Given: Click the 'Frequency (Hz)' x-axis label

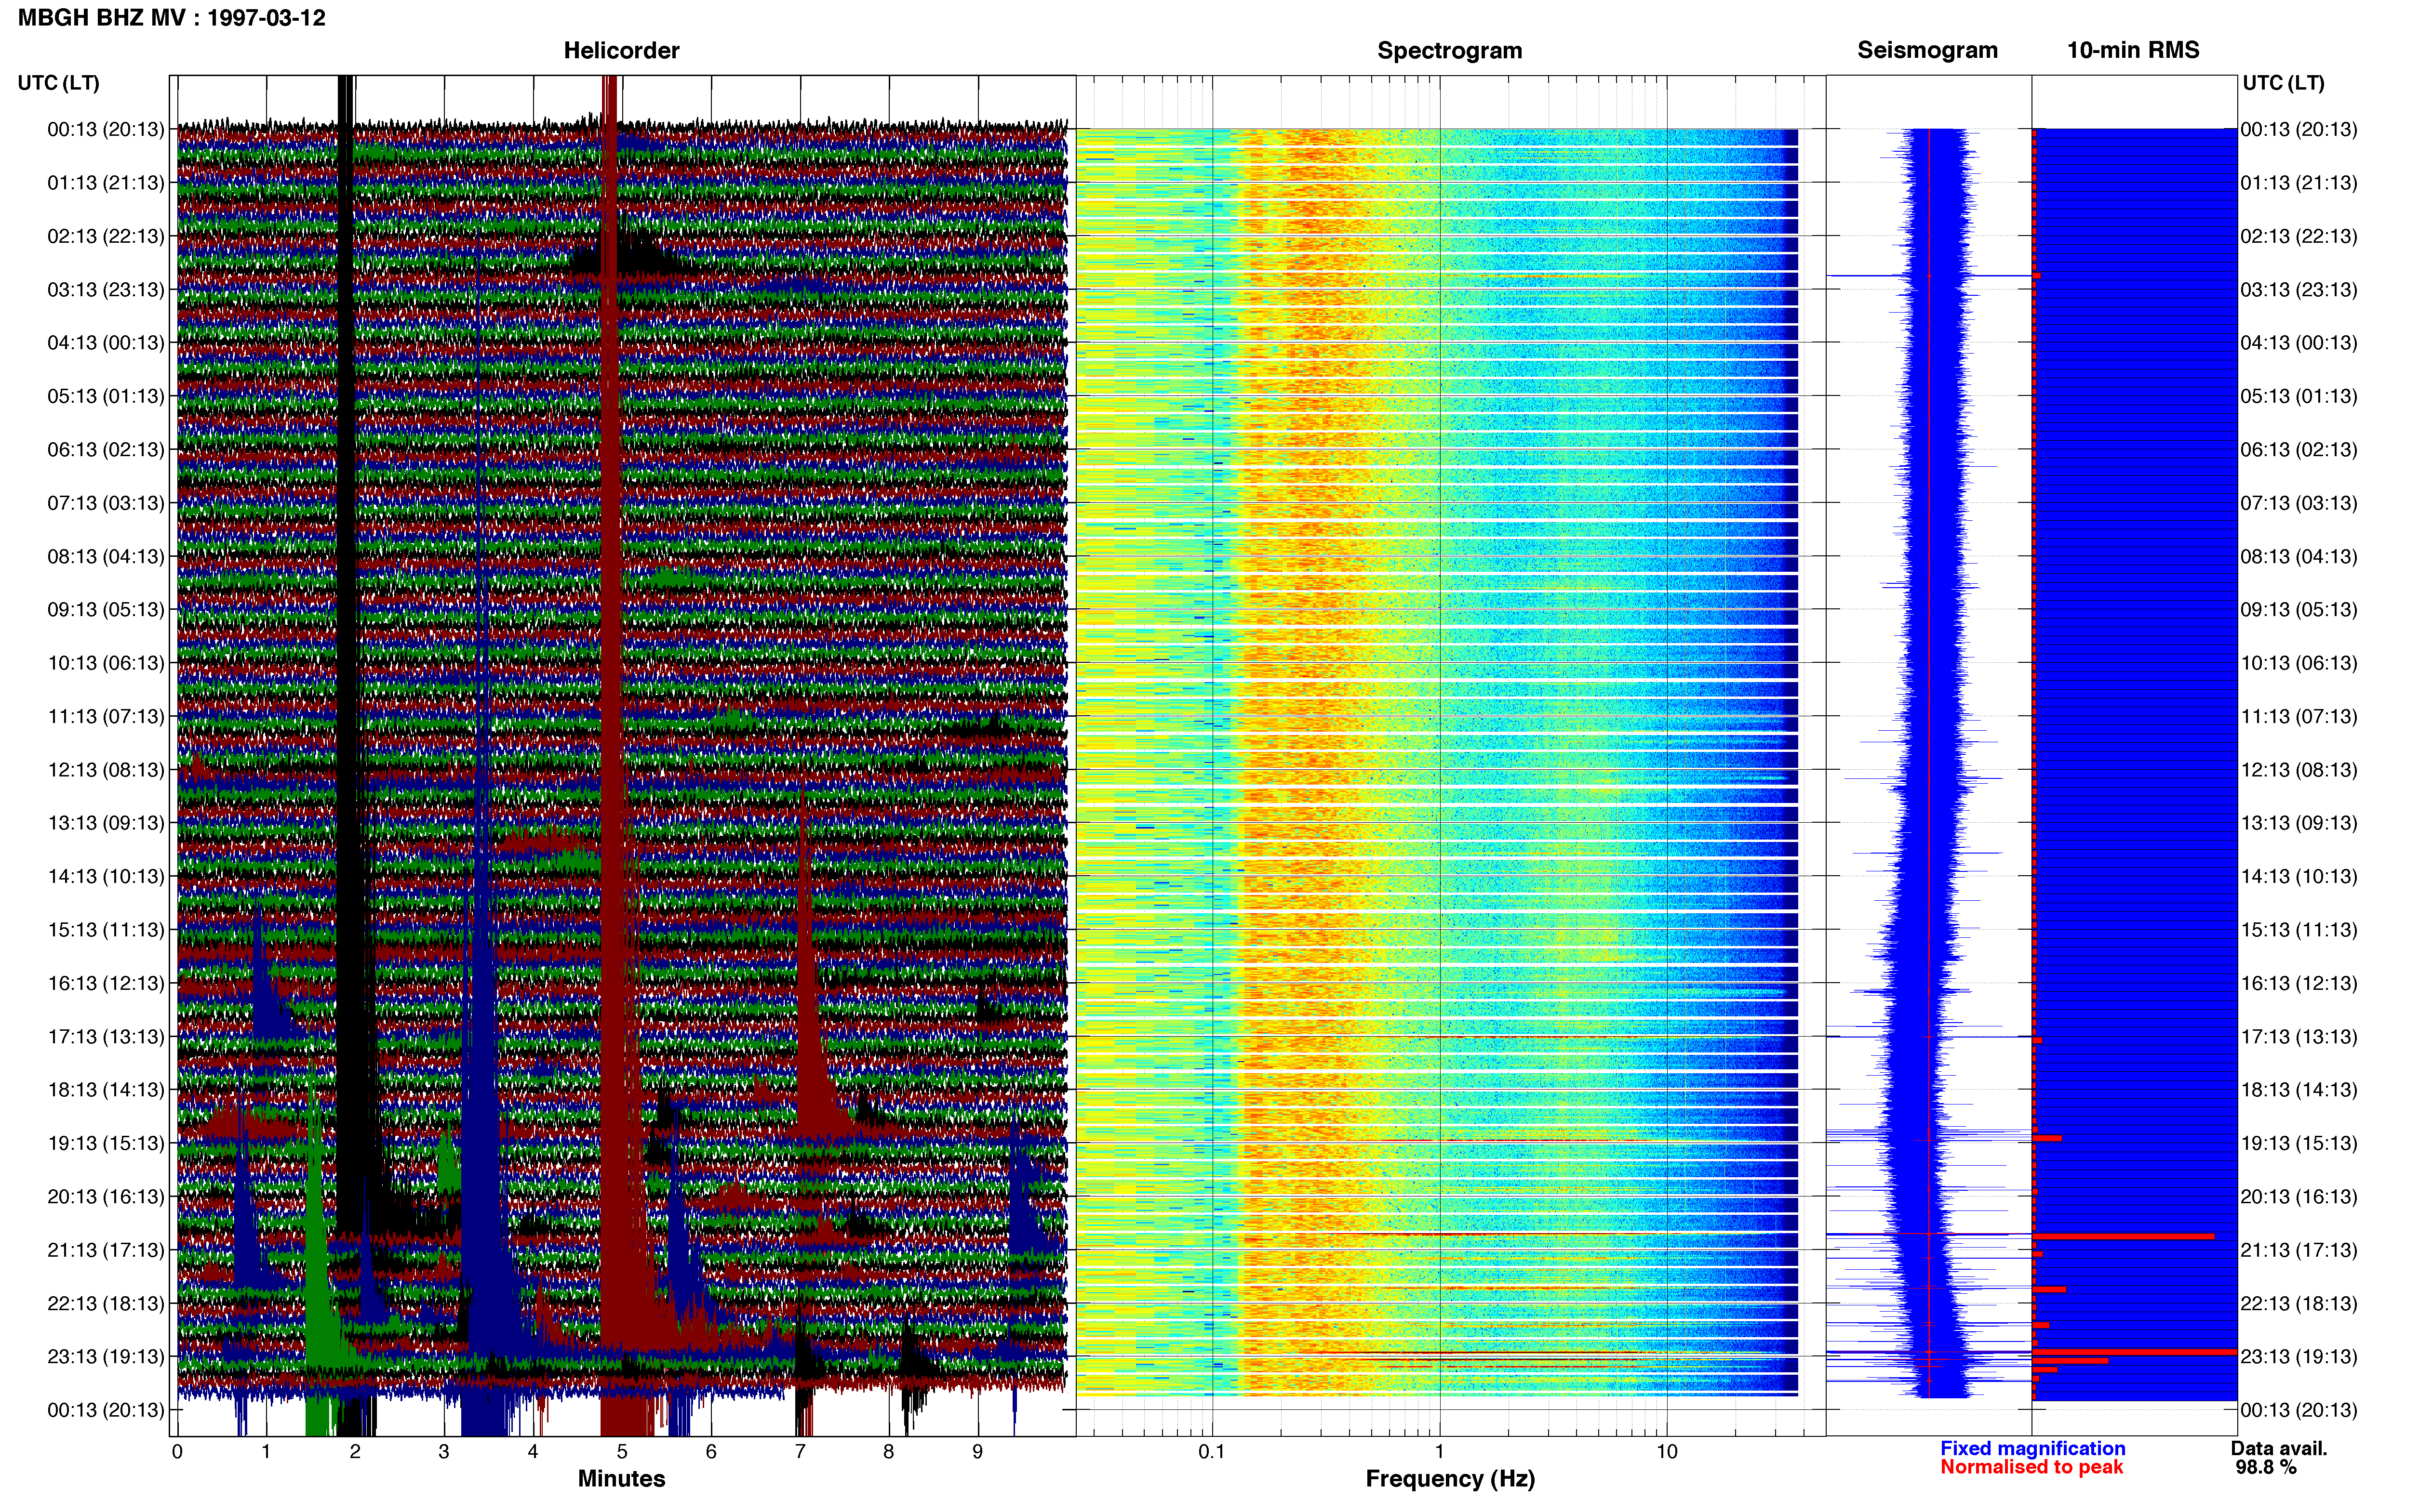Looking at the screenshot, I should (1450, 1479).
